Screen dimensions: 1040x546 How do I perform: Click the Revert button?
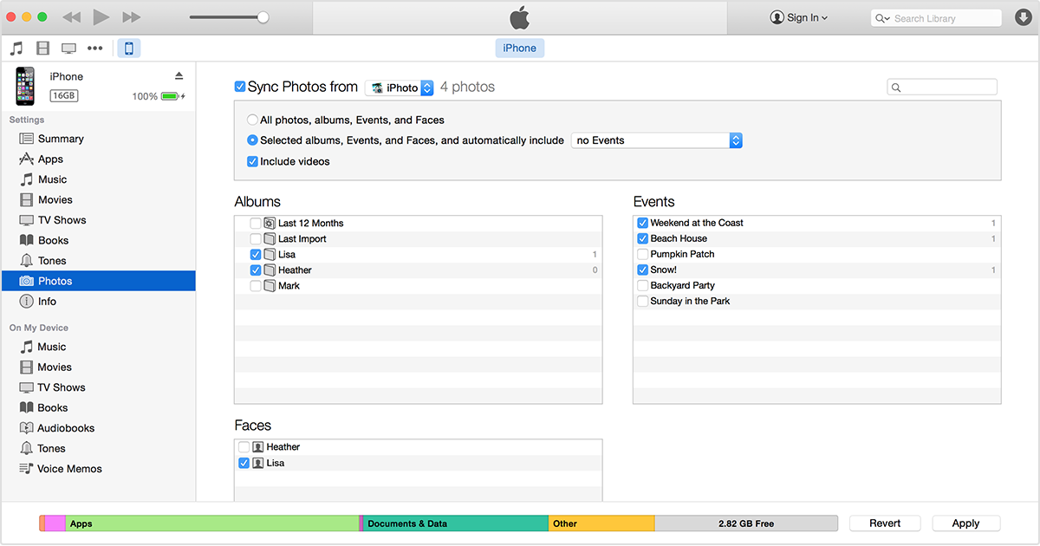[885, 523]
